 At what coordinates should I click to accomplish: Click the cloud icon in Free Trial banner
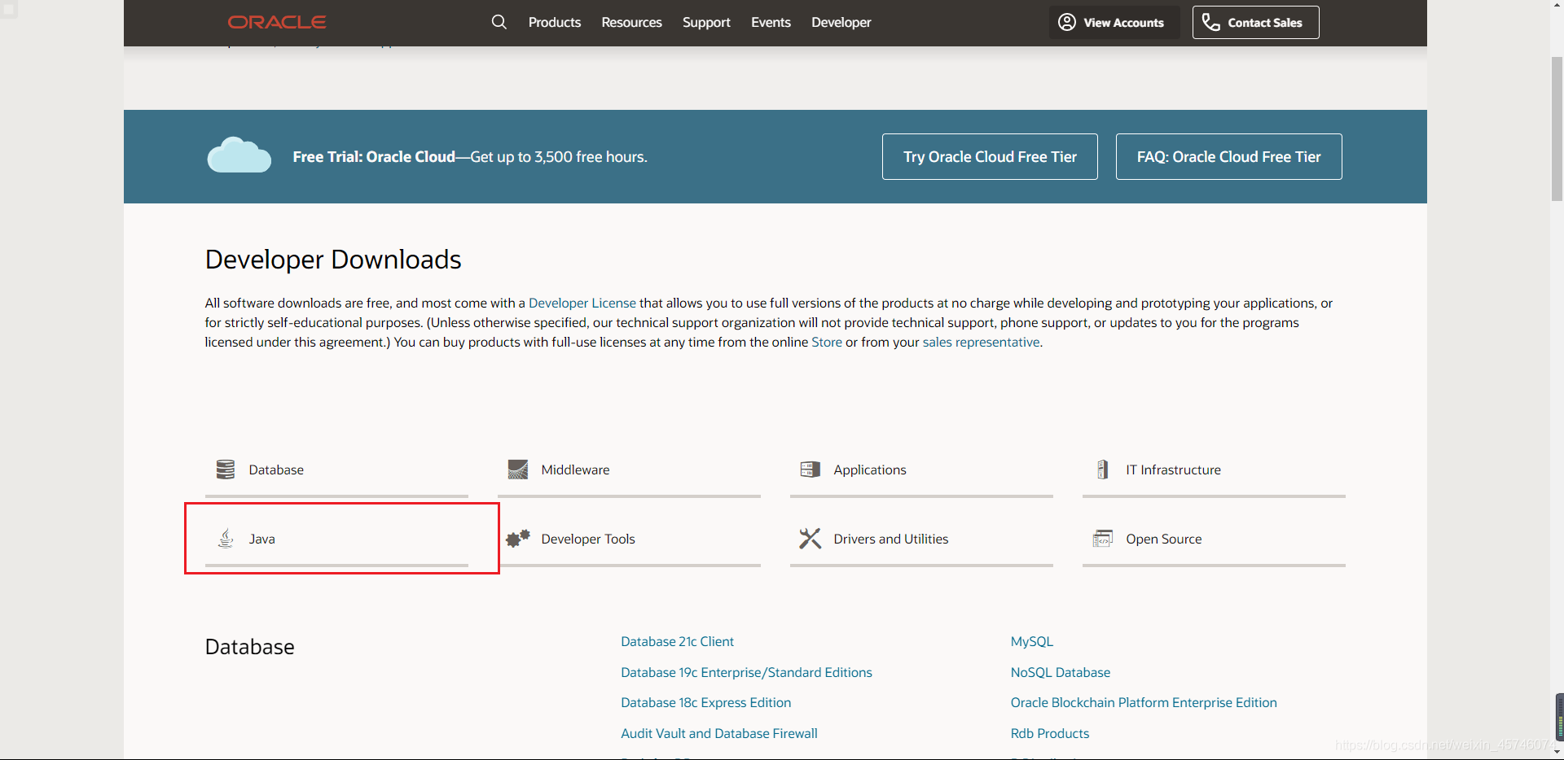coord(239,155)
